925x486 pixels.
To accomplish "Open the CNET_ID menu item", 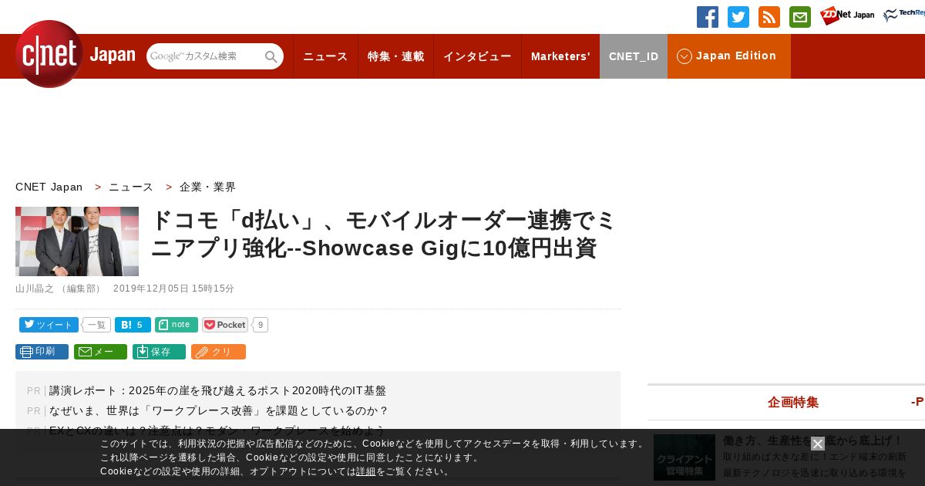I will pos(634,56).
